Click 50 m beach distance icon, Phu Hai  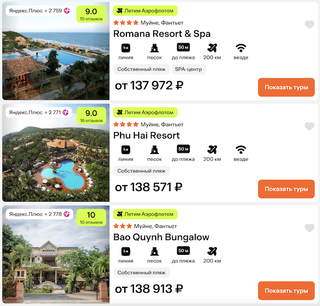(x=183, y=149)
